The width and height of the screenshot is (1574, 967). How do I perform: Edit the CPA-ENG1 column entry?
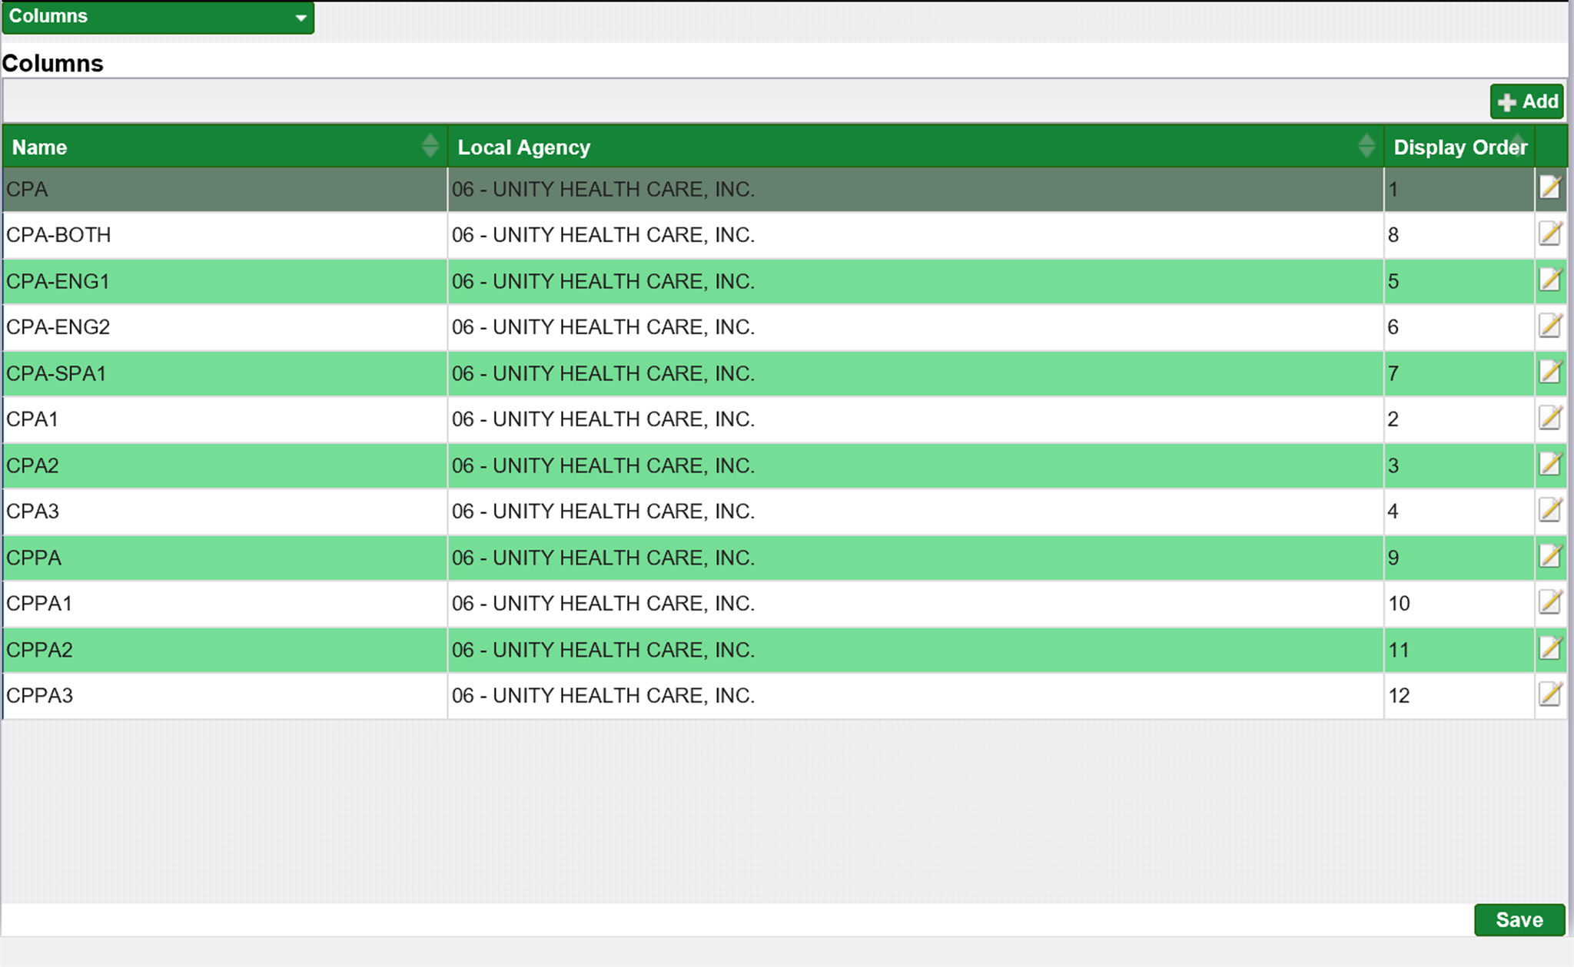pos(1549,280)
